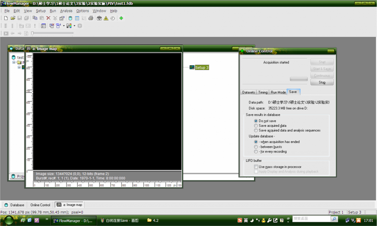The width and height of the screenshot is (377, 226).
Task: Click the grayed filmstrip play icon
Action: coord(6,33)
